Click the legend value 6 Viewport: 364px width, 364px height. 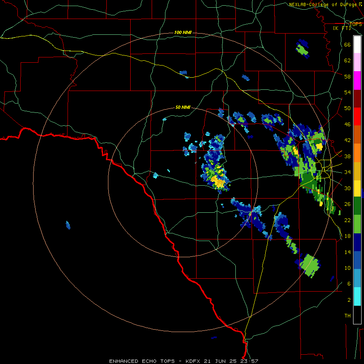pos(349,284)
